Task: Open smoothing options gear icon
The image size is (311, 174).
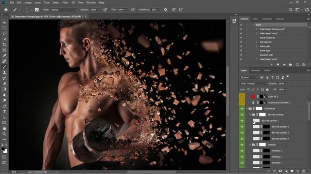Action: pos(165,10)
